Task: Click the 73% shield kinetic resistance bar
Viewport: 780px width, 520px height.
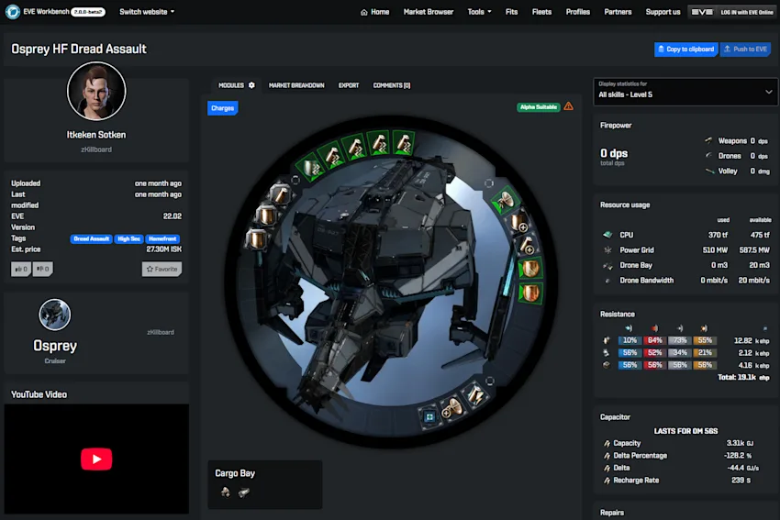Action: click(679, 340)
